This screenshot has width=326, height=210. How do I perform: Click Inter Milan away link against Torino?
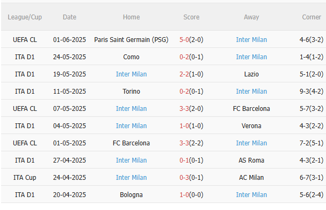point(251,92)
